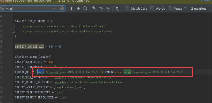Click CELERY_ENABLE_UTC text
The height and width of the screenshot is (103, 212).
29,62
